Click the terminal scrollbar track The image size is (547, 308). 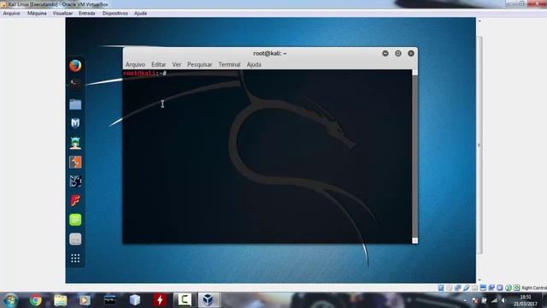415,157
